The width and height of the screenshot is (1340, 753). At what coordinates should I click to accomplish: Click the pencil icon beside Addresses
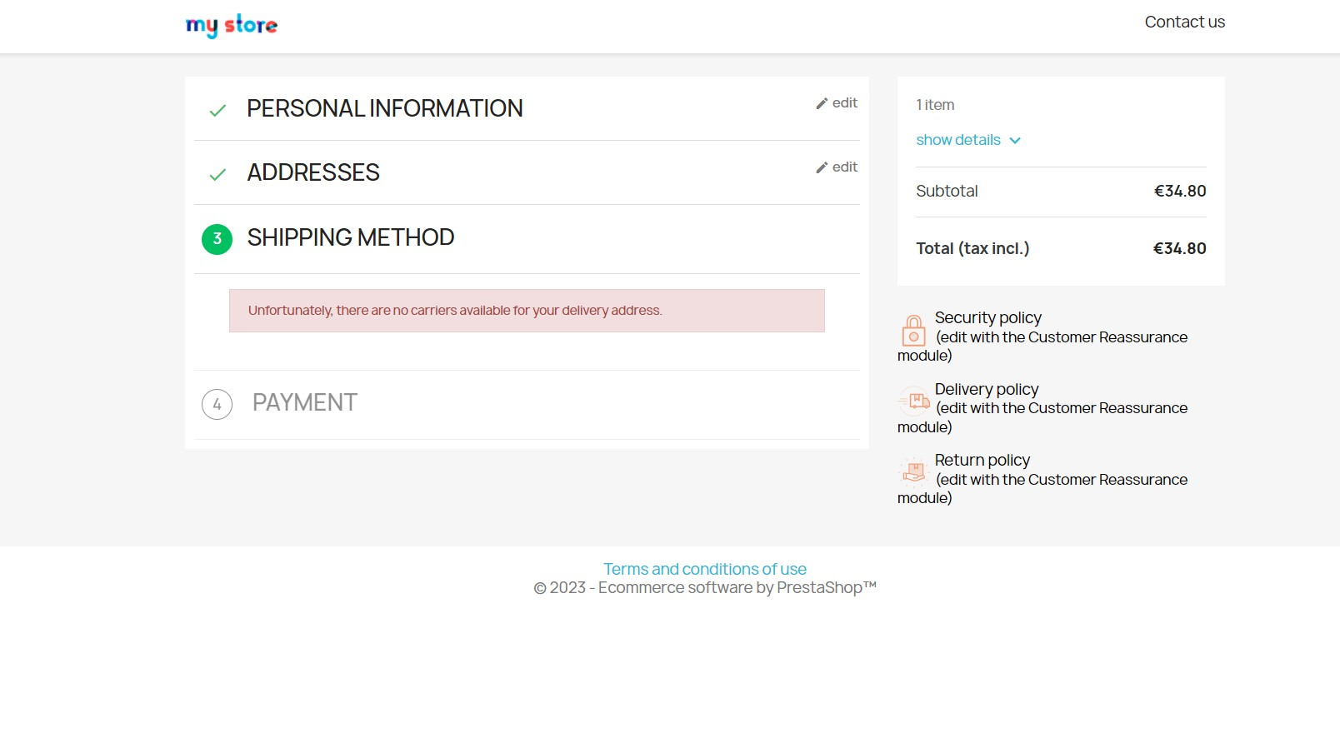coord(821,167)
